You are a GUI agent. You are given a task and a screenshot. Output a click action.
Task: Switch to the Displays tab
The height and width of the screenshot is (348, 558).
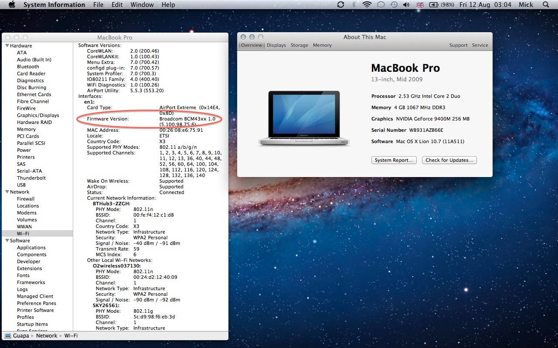point(276,45)
